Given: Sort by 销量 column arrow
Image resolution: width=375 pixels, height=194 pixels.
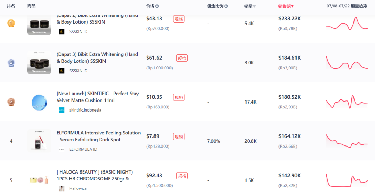Looking at the screenshot, I should (x=255, y=6).
